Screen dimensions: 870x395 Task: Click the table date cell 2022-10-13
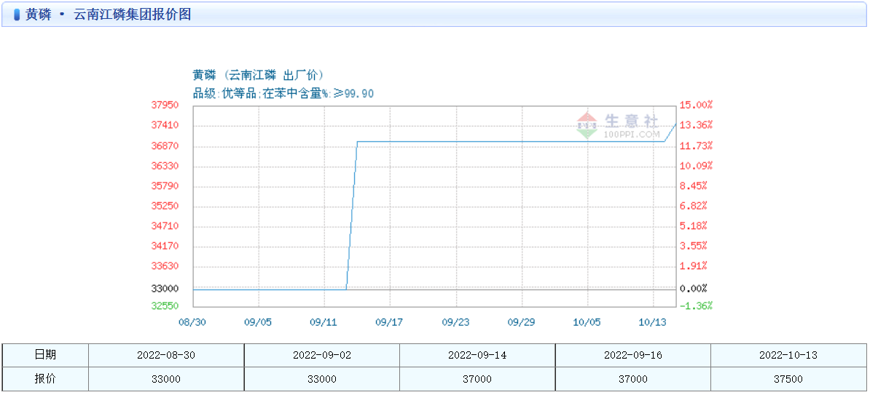pyautogui.click(x=788, y=355)
